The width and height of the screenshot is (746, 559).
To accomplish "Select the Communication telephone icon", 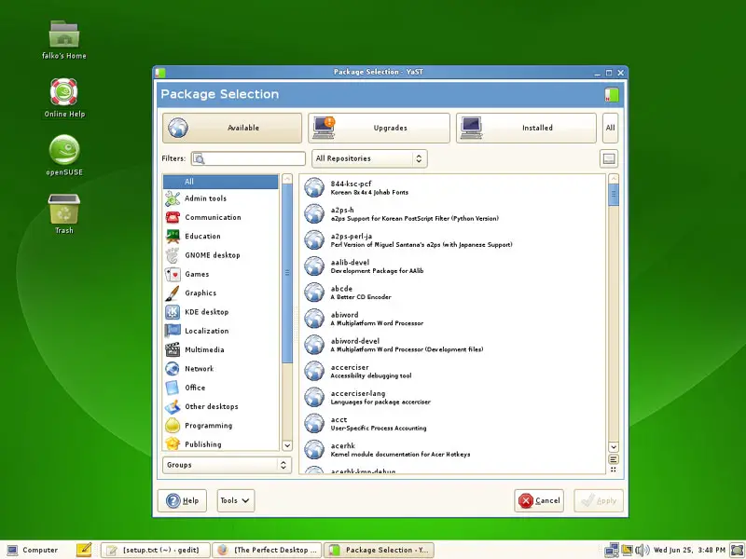I will [173, 217].
